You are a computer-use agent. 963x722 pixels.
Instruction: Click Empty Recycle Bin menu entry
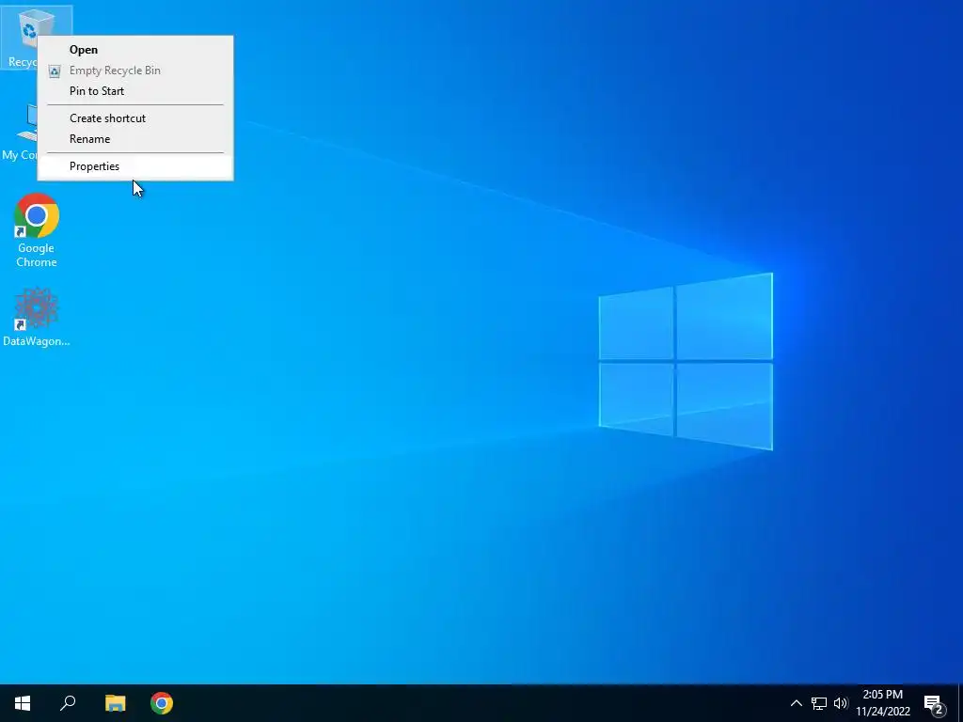coord(135,71)
